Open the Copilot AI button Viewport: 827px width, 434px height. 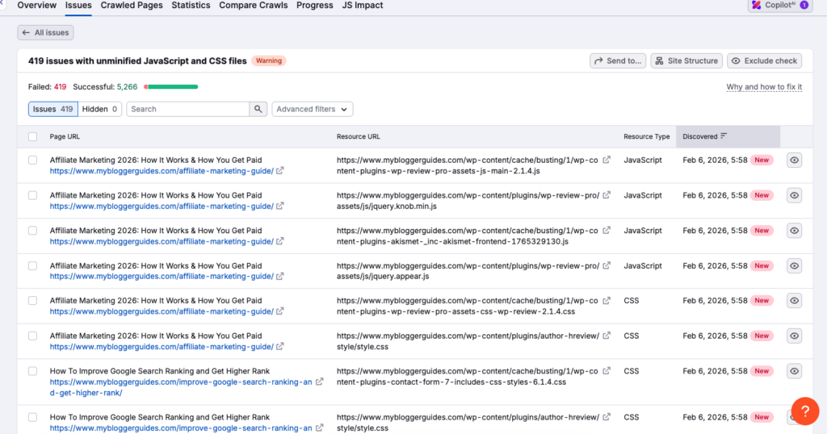click(x=779, y=6)
